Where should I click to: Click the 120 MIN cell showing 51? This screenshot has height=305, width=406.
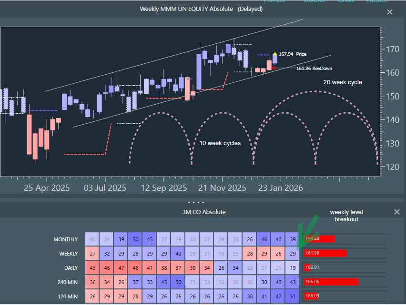[293, 296]
